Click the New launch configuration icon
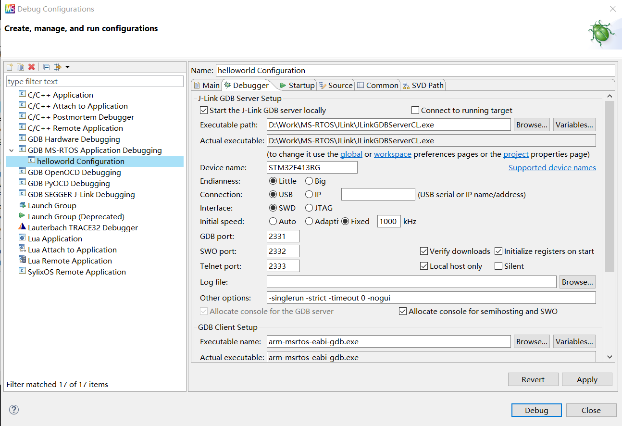622x426 pixels. click(x=10, y=67)
